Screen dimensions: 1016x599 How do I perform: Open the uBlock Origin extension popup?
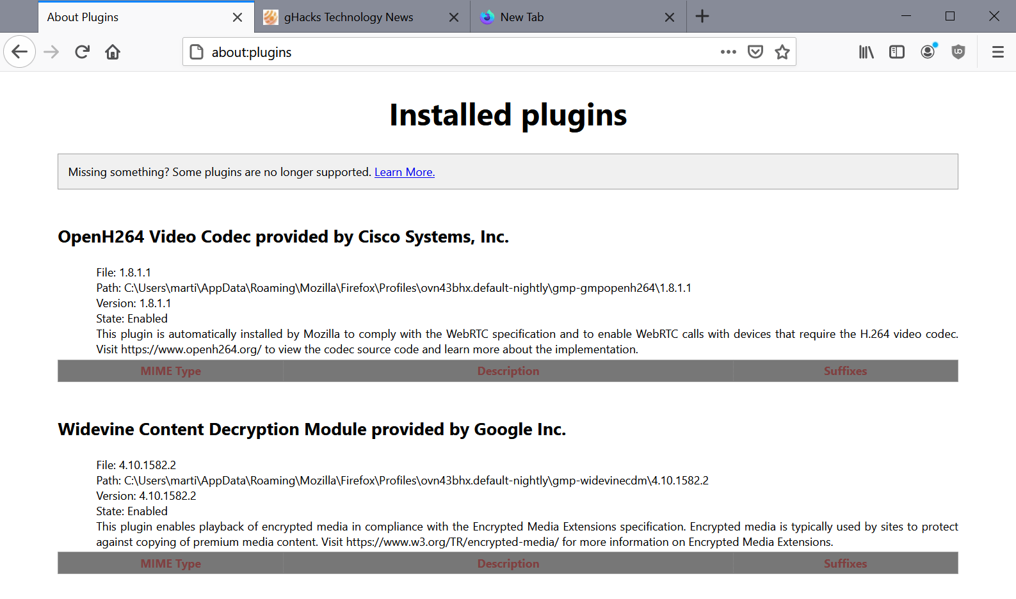point(958,52)
